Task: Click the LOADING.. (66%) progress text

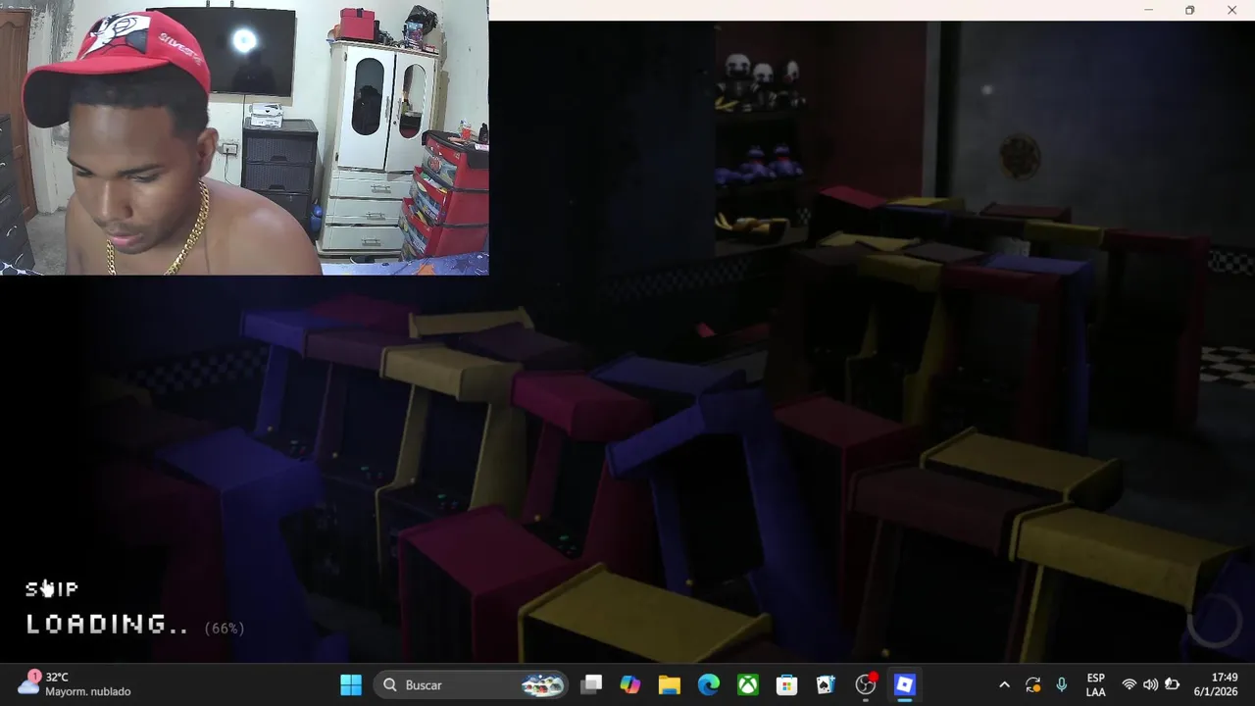Action: click(134, 625)
